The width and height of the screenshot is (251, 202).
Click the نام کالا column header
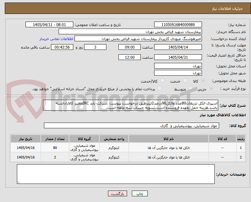(169, 139)
